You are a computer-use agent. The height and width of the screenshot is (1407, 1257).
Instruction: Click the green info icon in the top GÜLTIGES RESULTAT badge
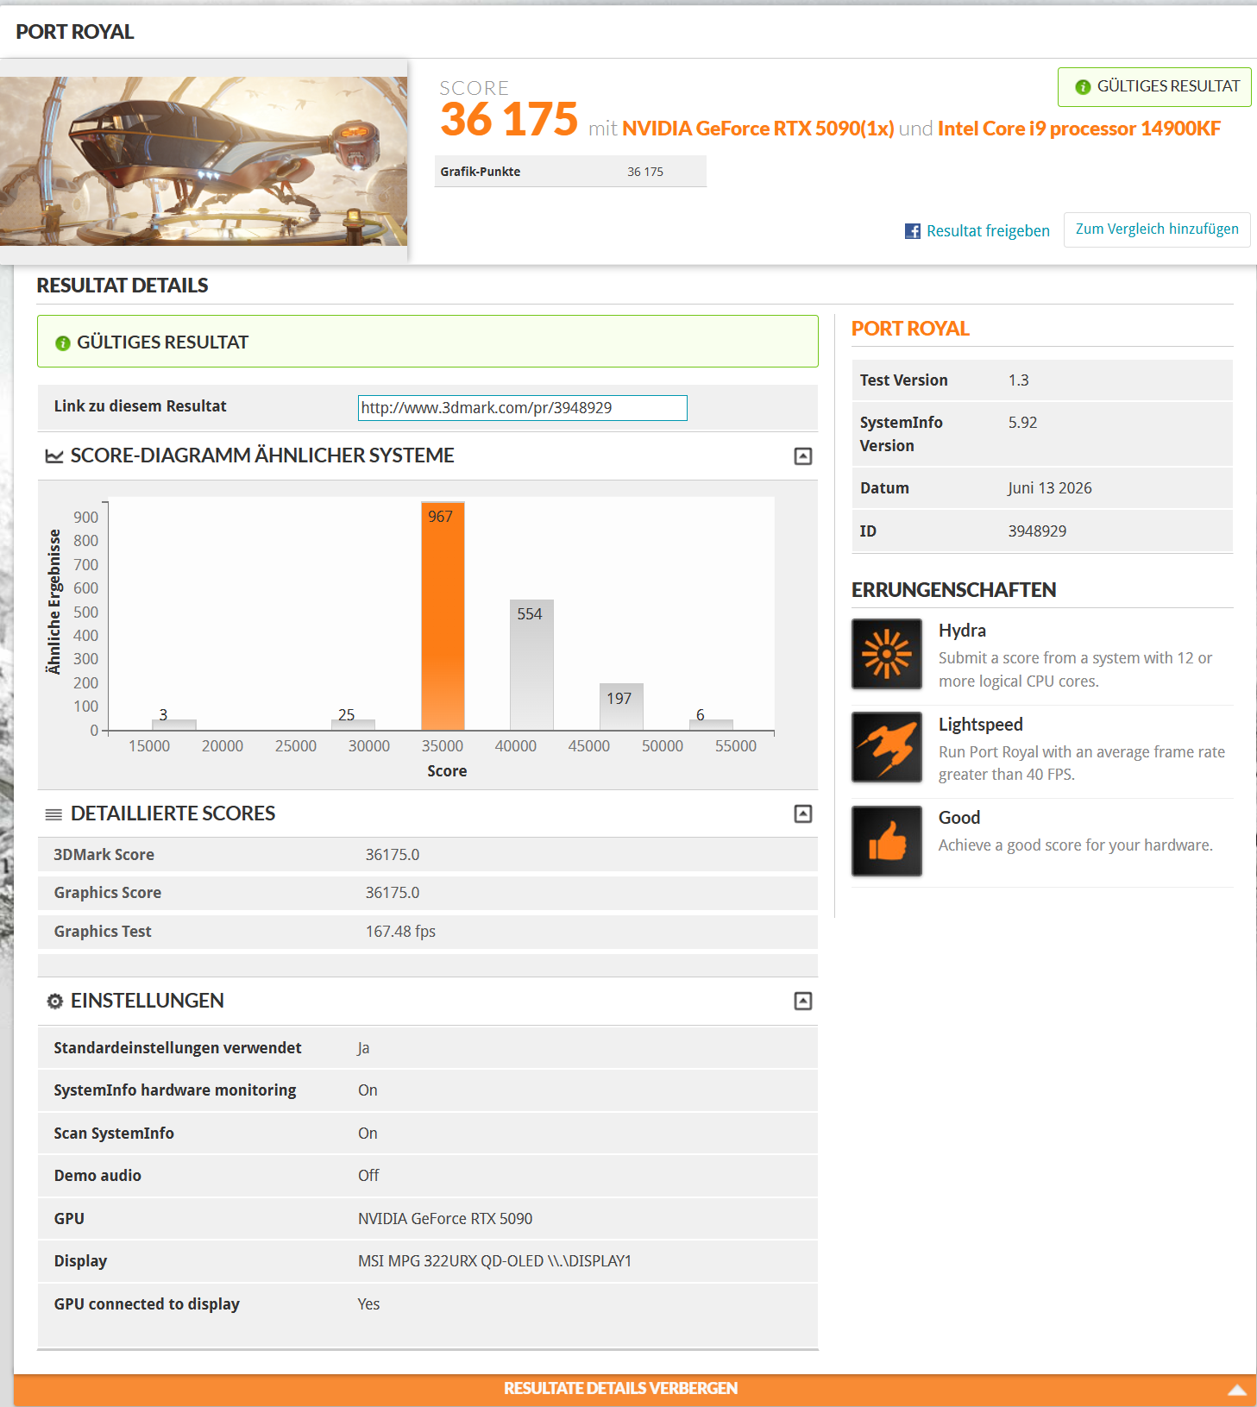[x=1083, y=87]
